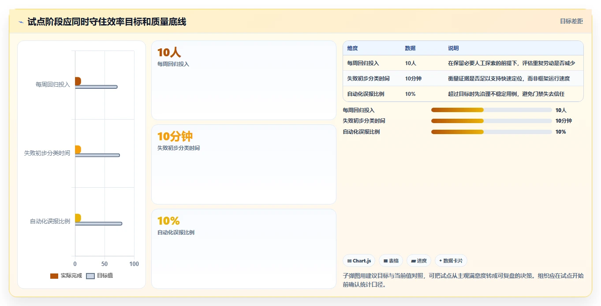Screen dimensions: 601x306
Task: Click the 10人 value beside the progress bar
Action: pos(561,110)
